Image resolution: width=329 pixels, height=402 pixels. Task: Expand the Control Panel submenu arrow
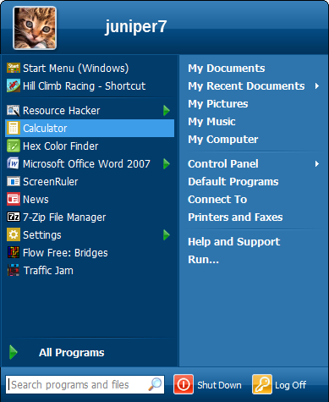tap(317, 163)
